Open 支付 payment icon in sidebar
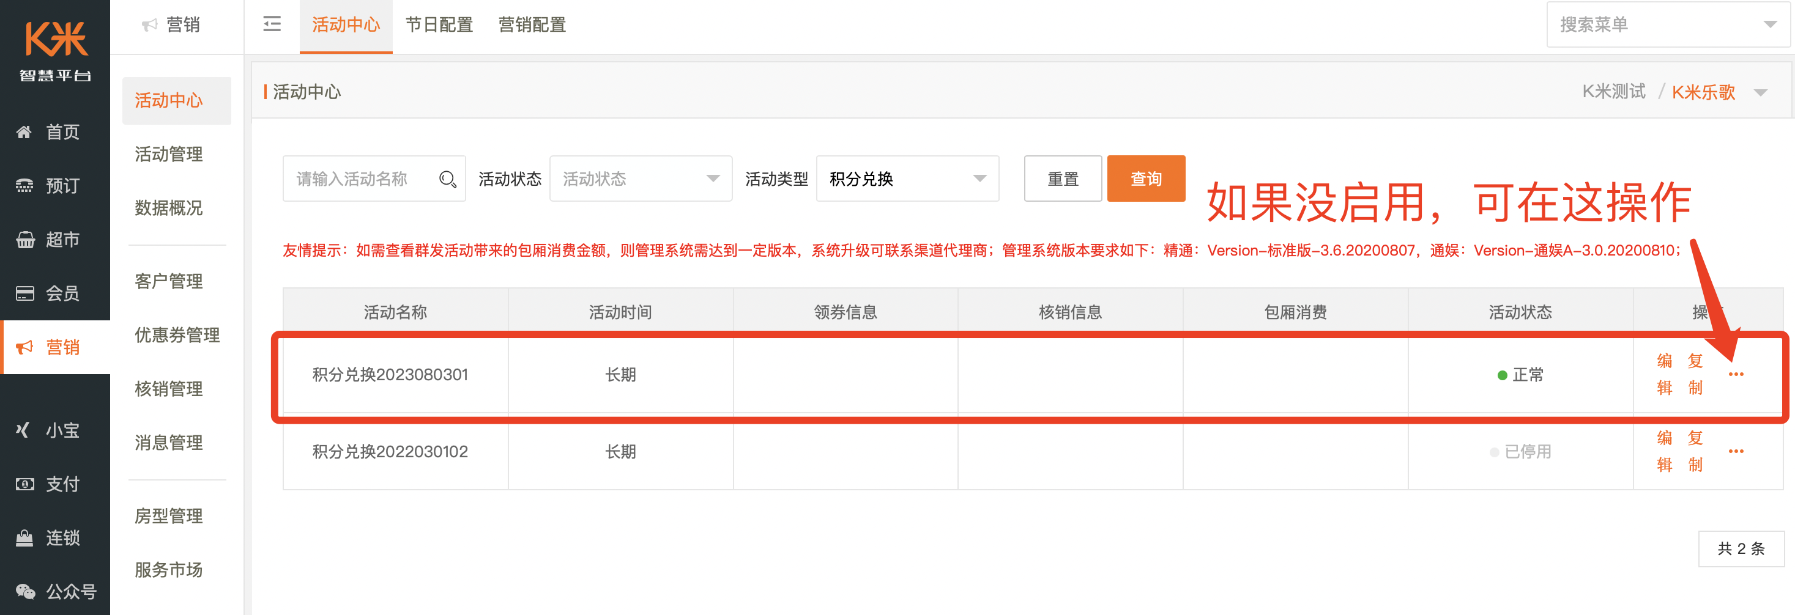This screenshot has height=615, width=1795. [24, 484]
